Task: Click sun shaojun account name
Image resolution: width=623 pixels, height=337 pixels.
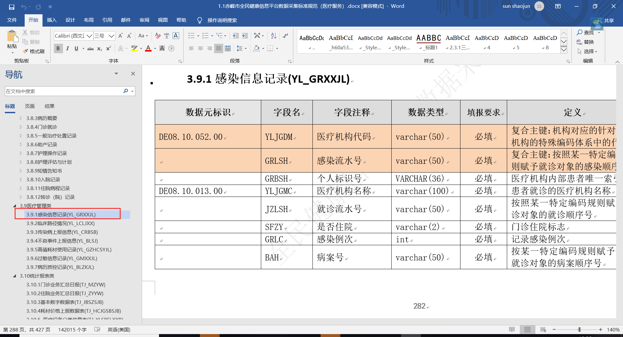Action: [x=516, y=6]
